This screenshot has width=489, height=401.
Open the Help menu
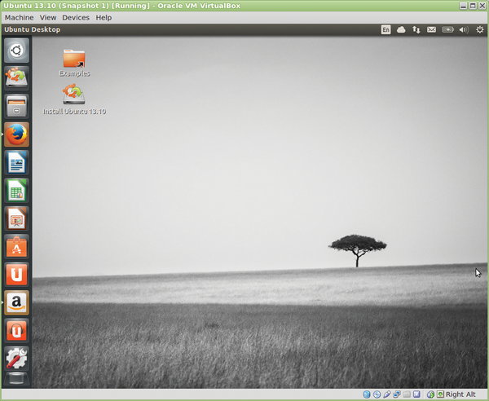pyautogui.click(x=104, y=17)
